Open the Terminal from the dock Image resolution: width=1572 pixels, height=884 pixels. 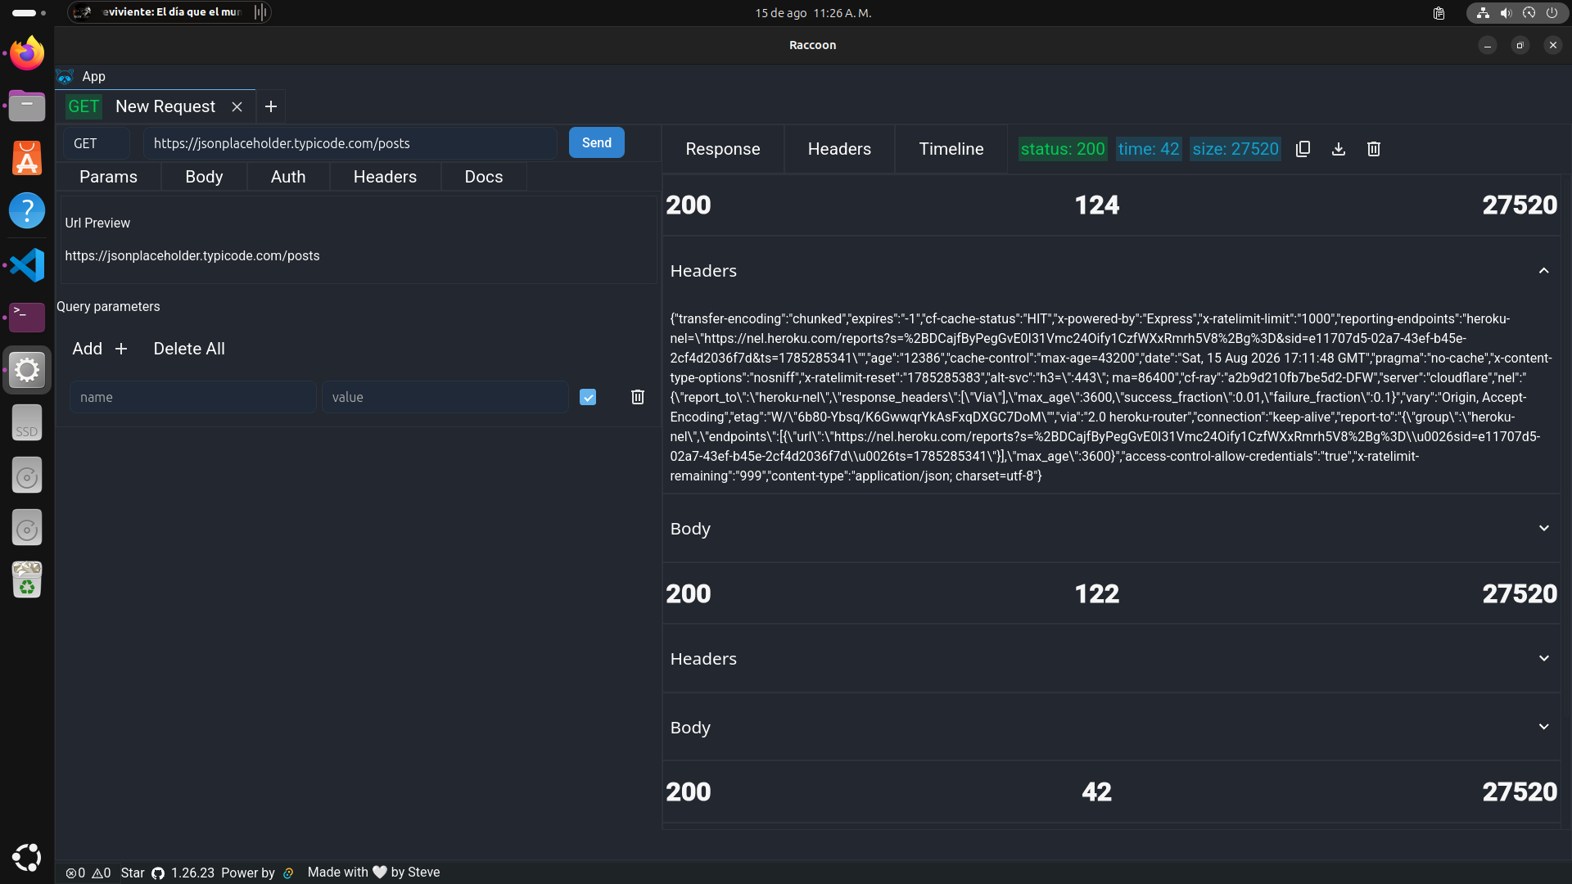click(27, 317)
